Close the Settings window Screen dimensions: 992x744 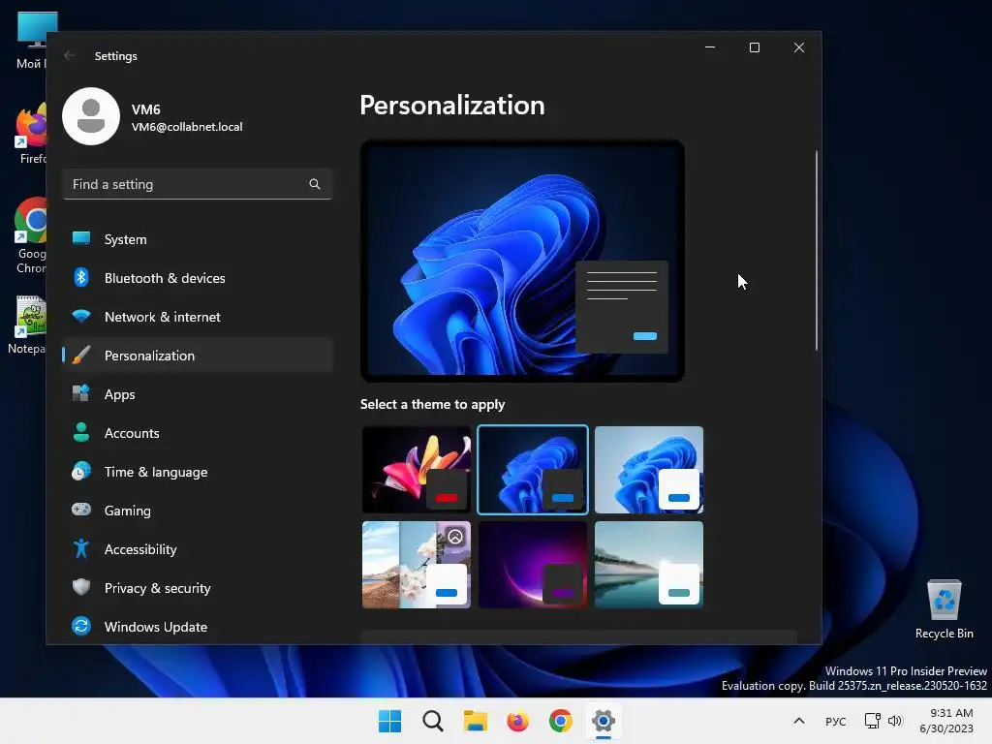[799, 47]
